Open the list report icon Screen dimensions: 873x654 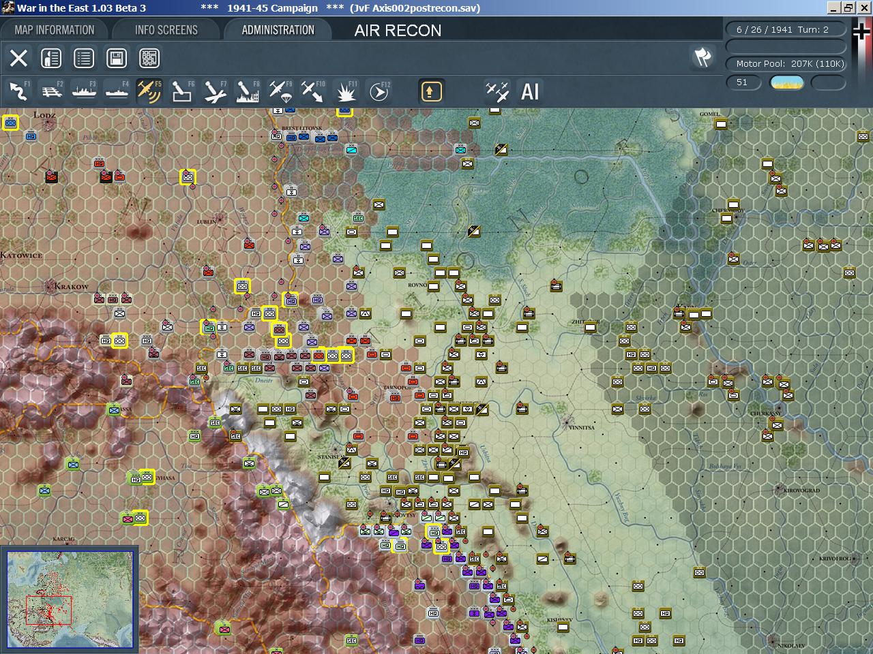(84, 58)
